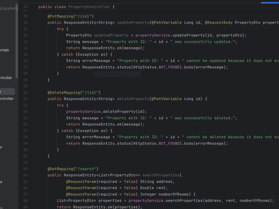Click Exception type on line 57
This screenshot has height=209, width=279.
click(88, 131)
